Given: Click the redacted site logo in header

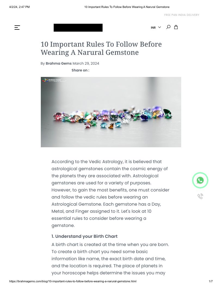Looking at the screenshot, I should (78, 28).
